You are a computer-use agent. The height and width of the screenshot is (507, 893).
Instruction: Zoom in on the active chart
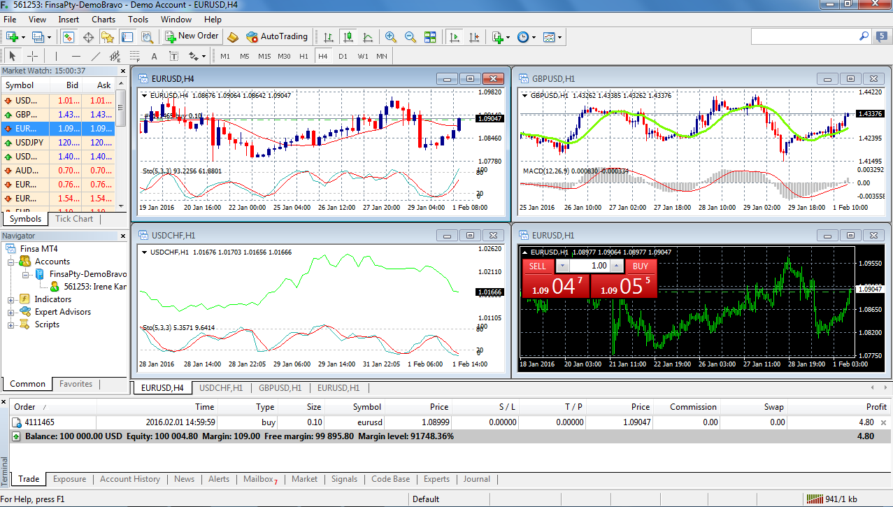[390, 37]
